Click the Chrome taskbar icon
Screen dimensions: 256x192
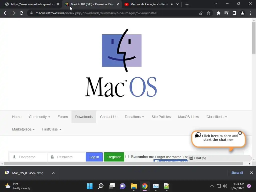click(x=145, y=186)
